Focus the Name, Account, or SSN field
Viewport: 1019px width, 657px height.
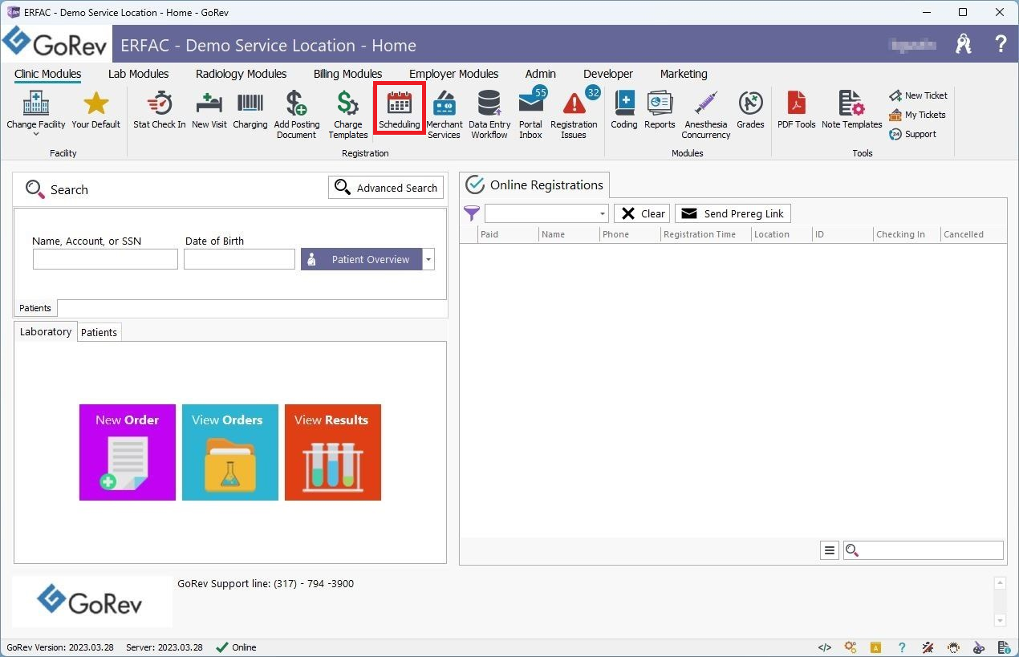point(105,259)
